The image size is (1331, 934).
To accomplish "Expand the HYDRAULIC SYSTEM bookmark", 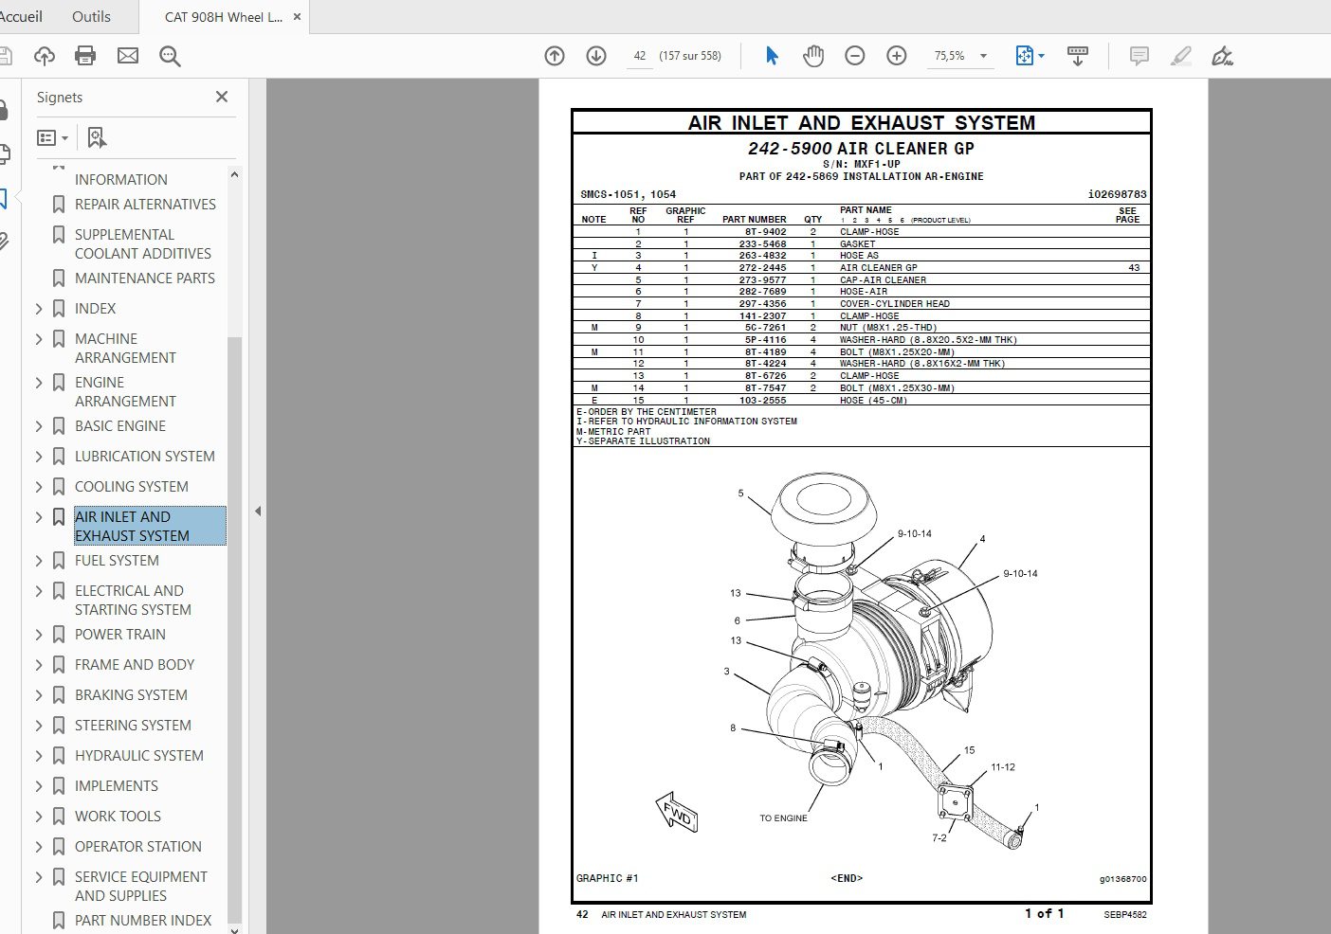I will point(38,755).
